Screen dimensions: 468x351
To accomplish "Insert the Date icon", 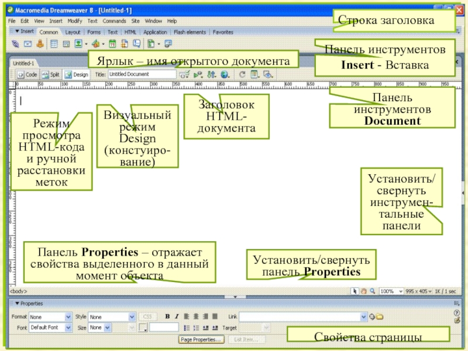I will point(112,44).
